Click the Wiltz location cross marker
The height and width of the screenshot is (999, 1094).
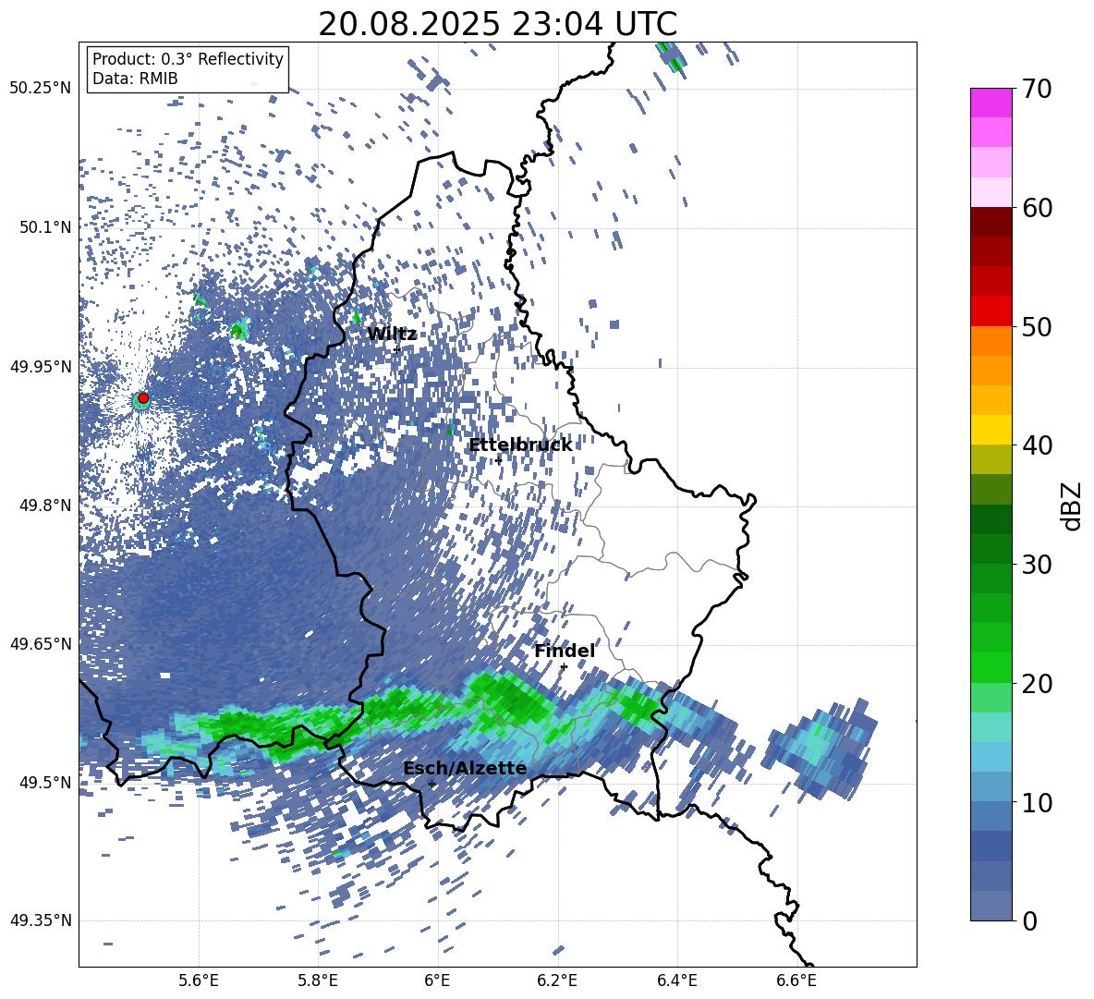coord(397,348)
